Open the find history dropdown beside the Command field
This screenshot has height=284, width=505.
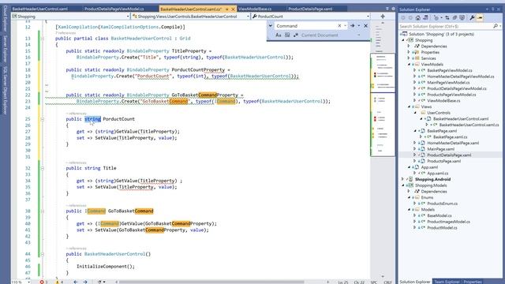(345, 26)
